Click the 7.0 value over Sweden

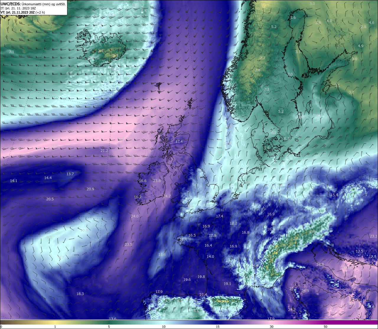tap(290, 74)
